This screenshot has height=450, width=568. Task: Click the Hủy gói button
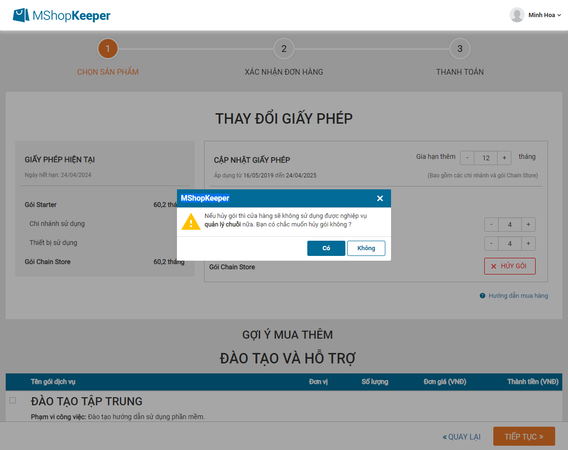(509, 266)
